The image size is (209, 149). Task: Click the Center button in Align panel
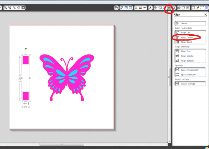190,24
